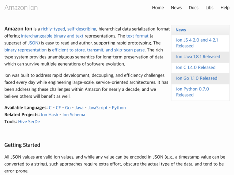Open Ion Java 1.8.1 Released news
This screenshot has height=175, width=234.
coord(198,57)
